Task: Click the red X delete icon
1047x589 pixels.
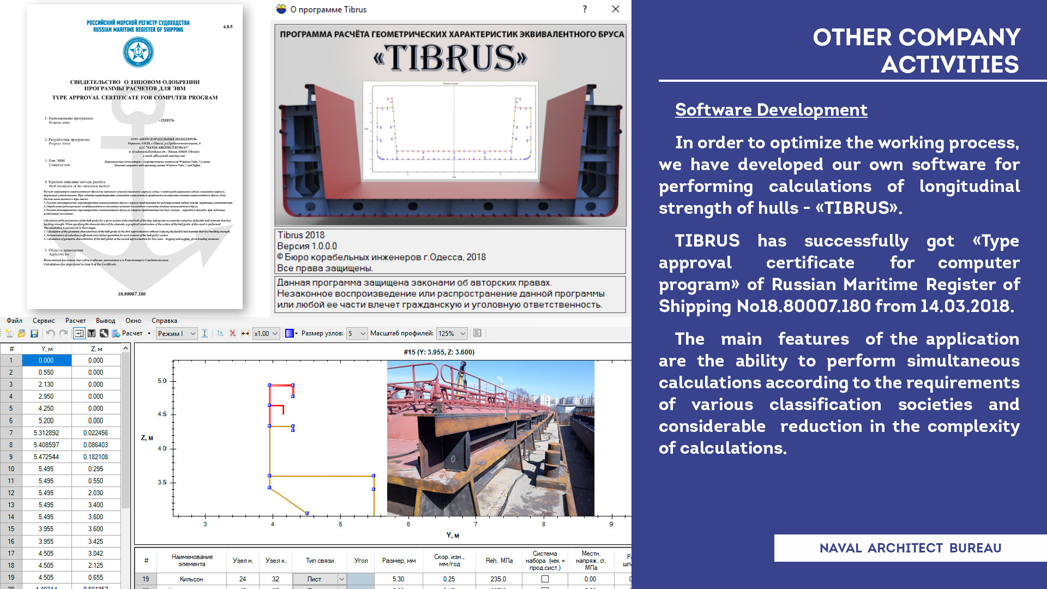Action: pyautogui.click(x=233, y=333)
